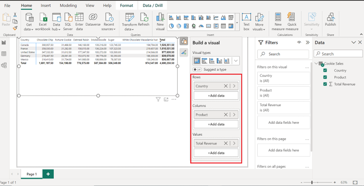Choose clustered column chart in Visual types
The image size is (364, 186).
point(219,61)
